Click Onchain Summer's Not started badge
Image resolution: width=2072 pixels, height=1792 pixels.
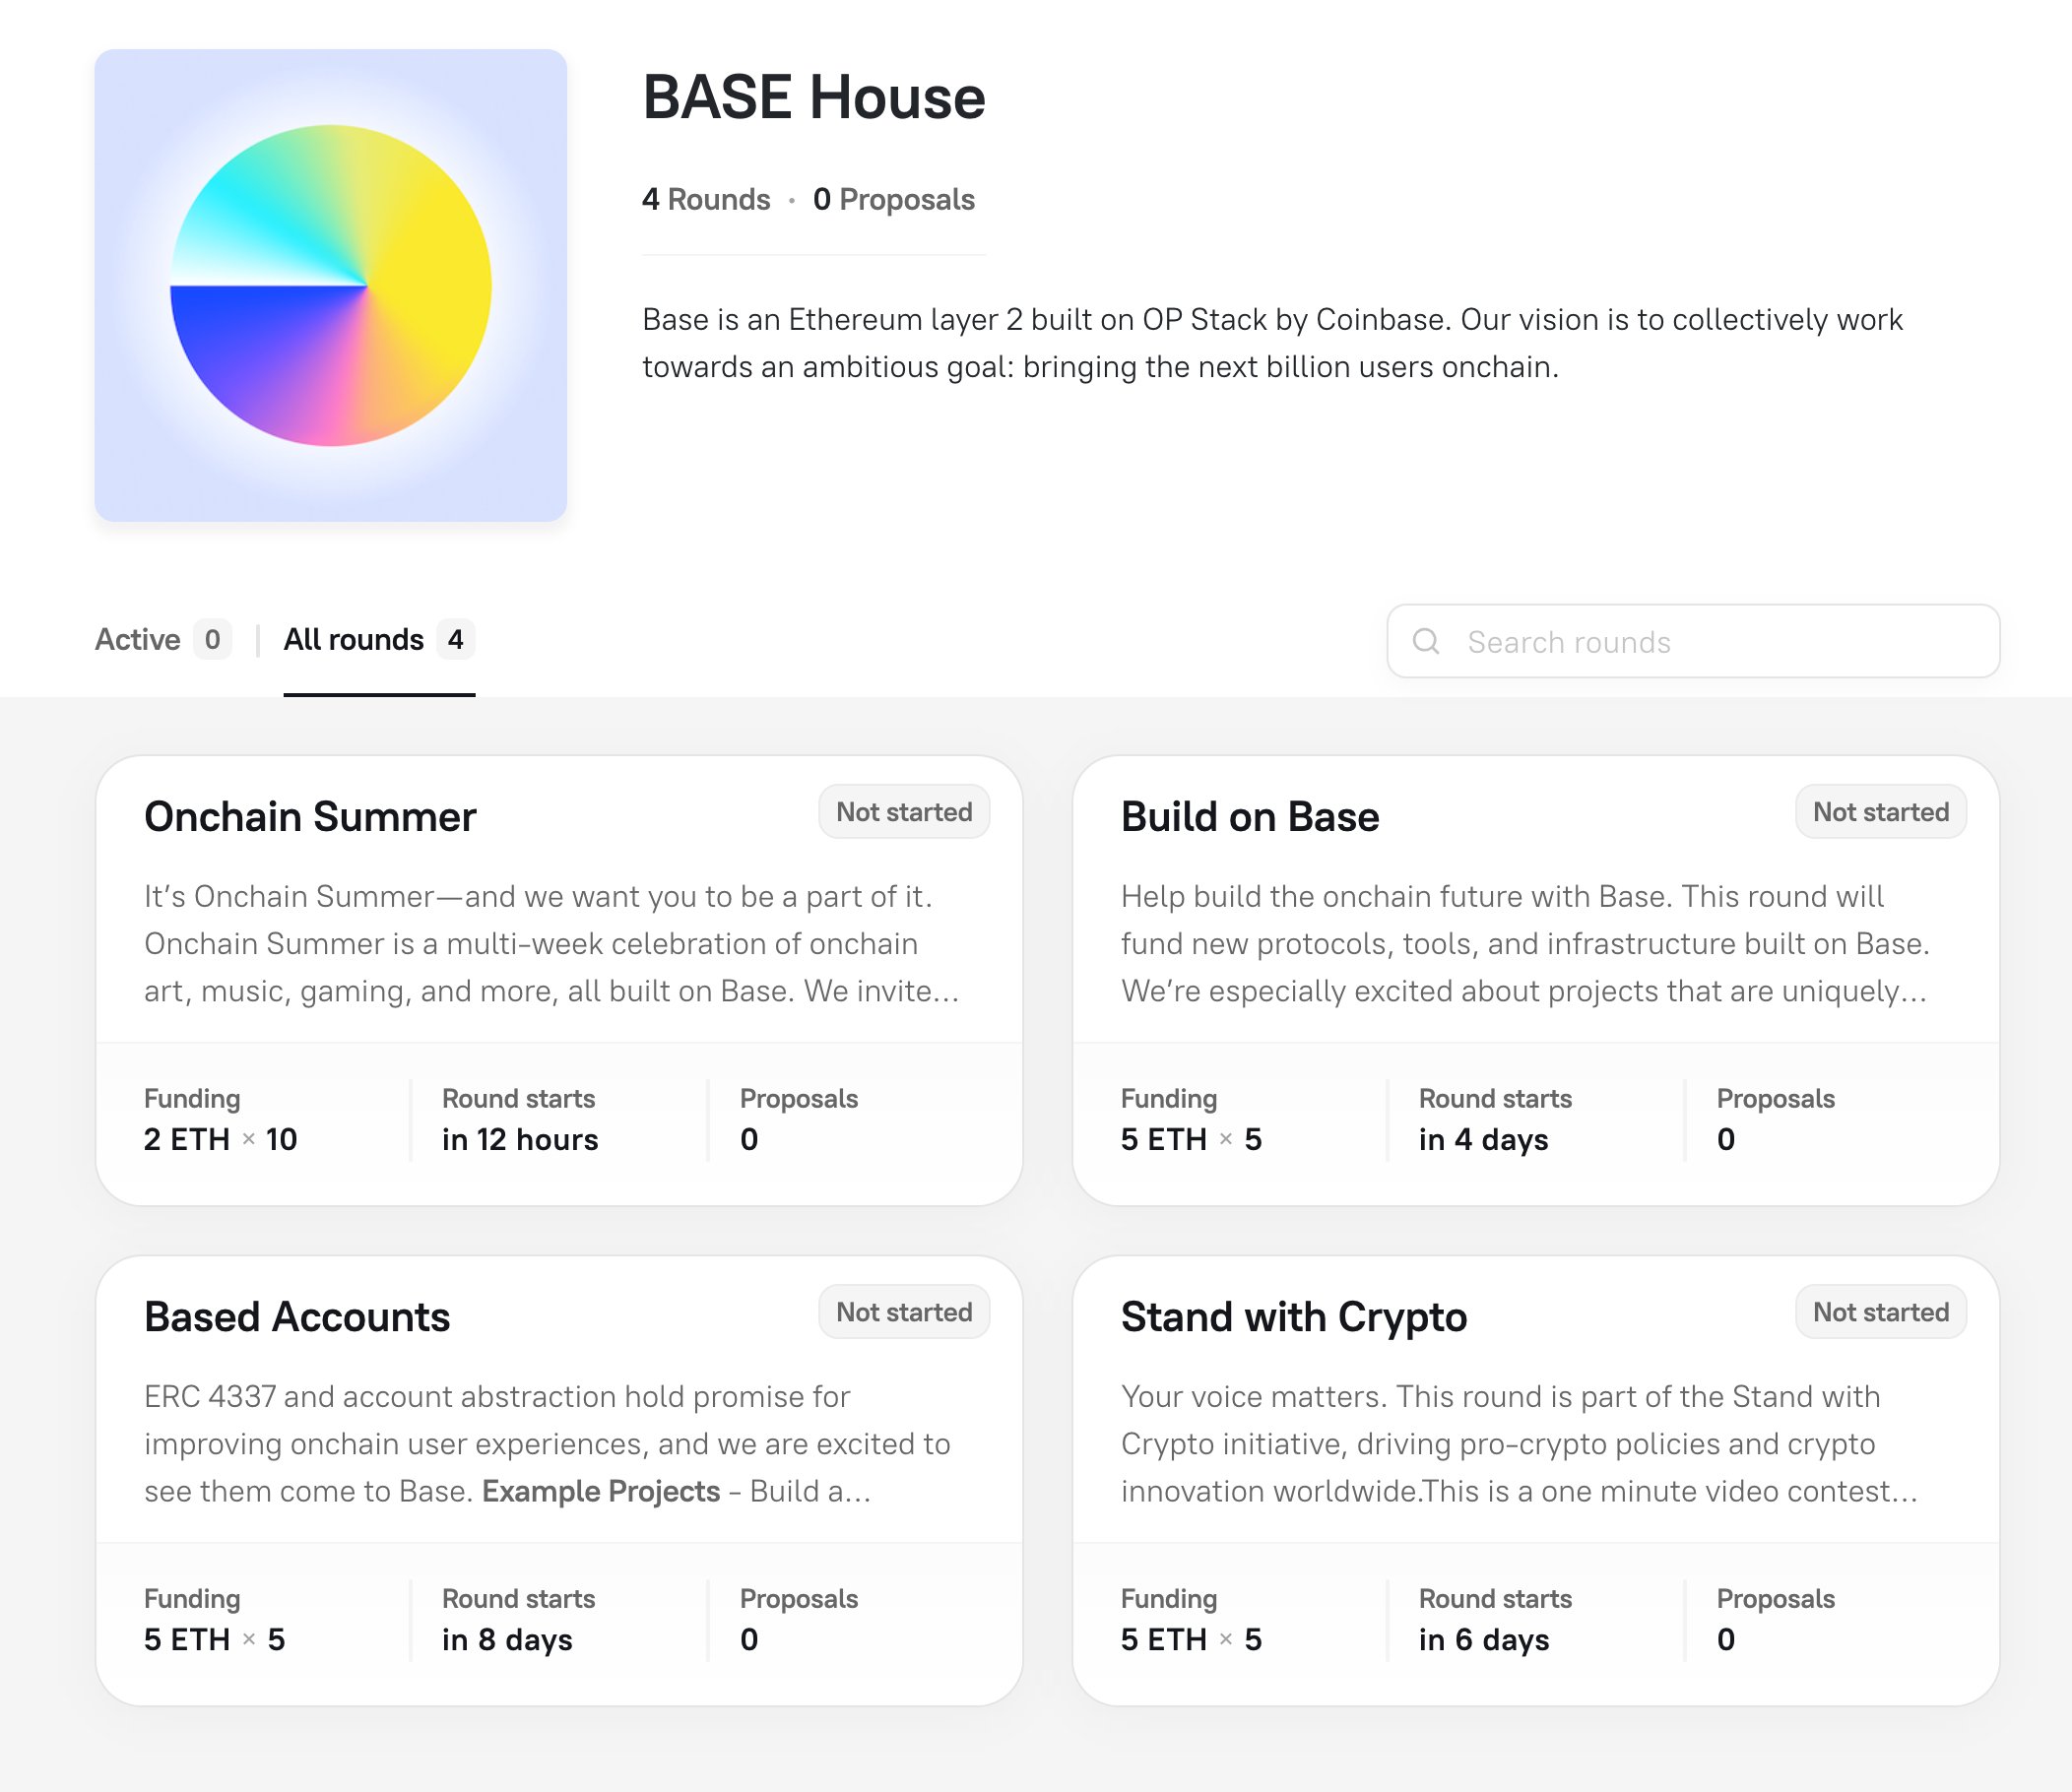[903, 812]
